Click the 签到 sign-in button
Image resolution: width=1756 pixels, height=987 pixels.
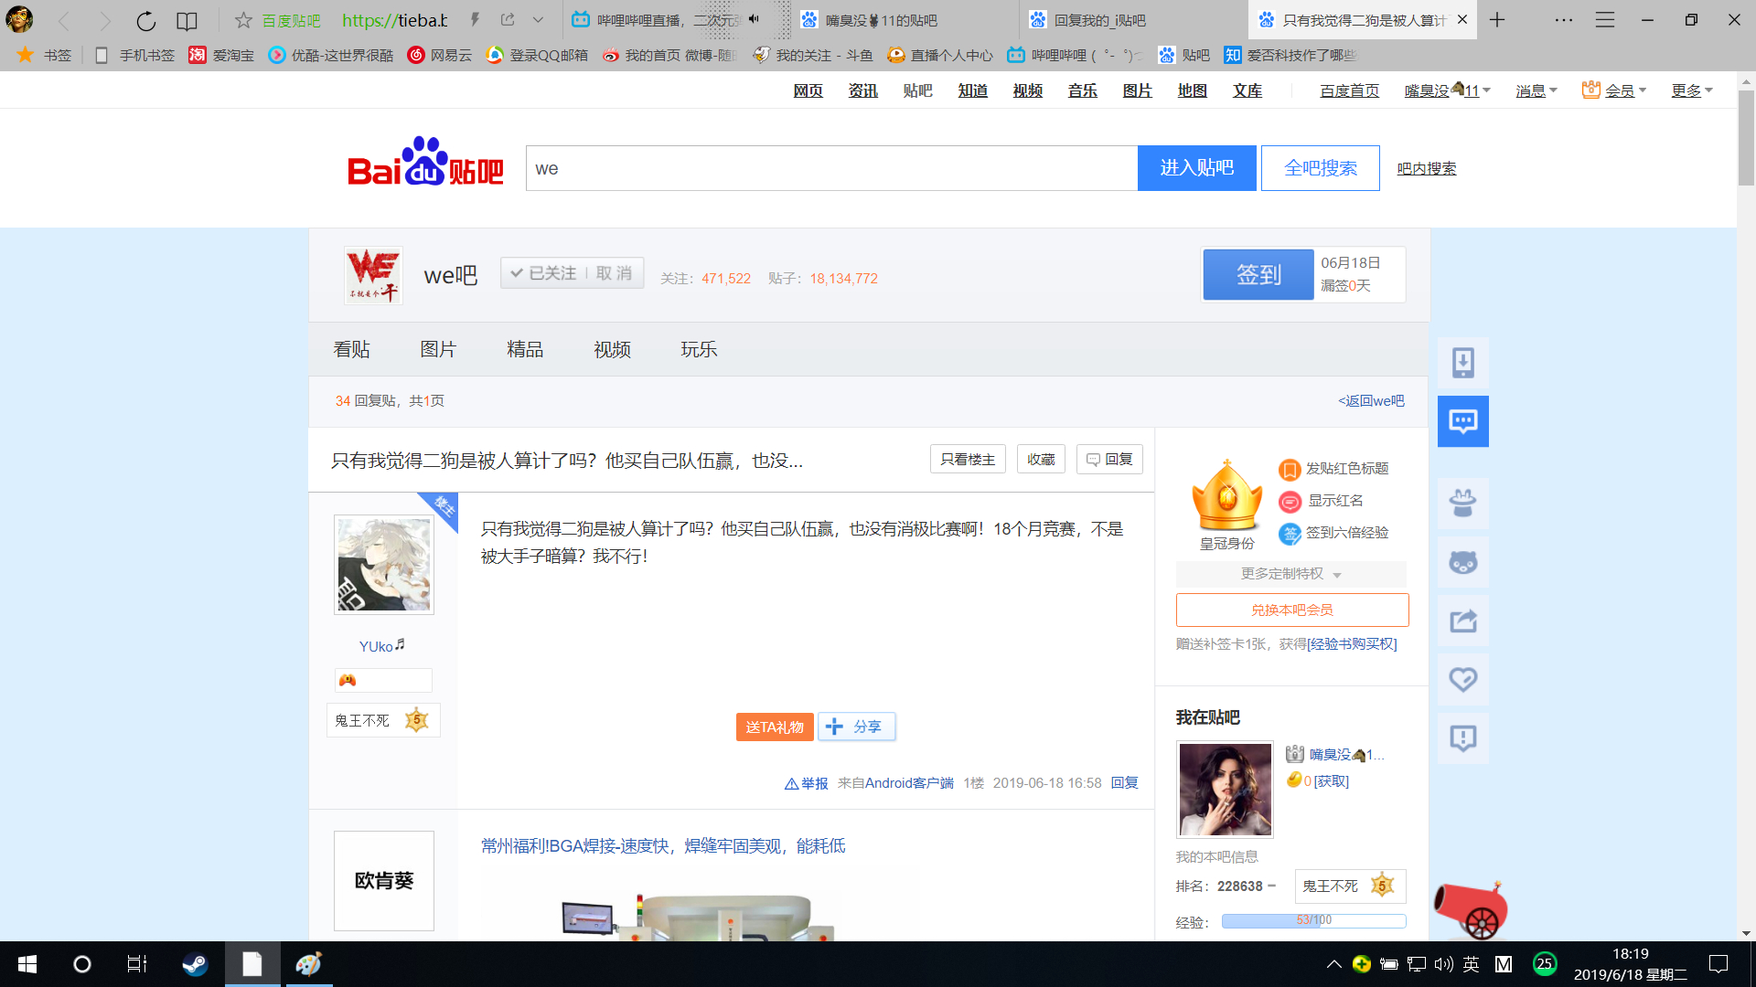(x=1258, y=274)
